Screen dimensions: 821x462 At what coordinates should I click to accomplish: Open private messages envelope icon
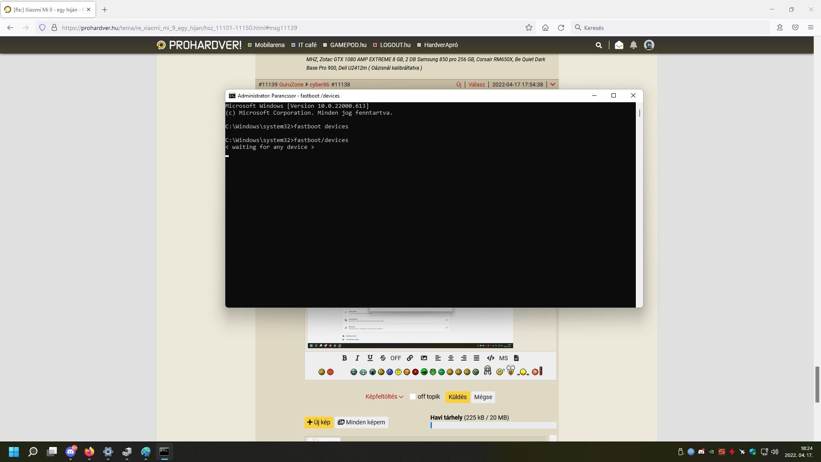619,45
